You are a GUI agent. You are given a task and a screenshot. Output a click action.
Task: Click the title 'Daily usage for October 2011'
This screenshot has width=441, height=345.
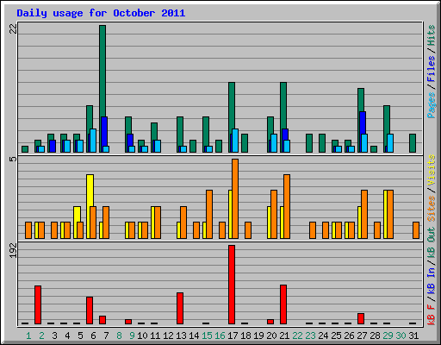point(101,13)
